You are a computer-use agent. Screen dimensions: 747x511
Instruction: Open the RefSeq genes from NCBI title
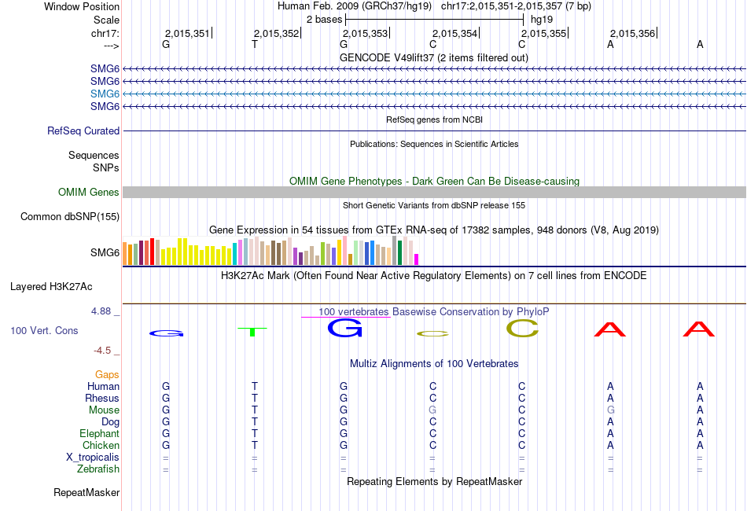coord(434,119)
